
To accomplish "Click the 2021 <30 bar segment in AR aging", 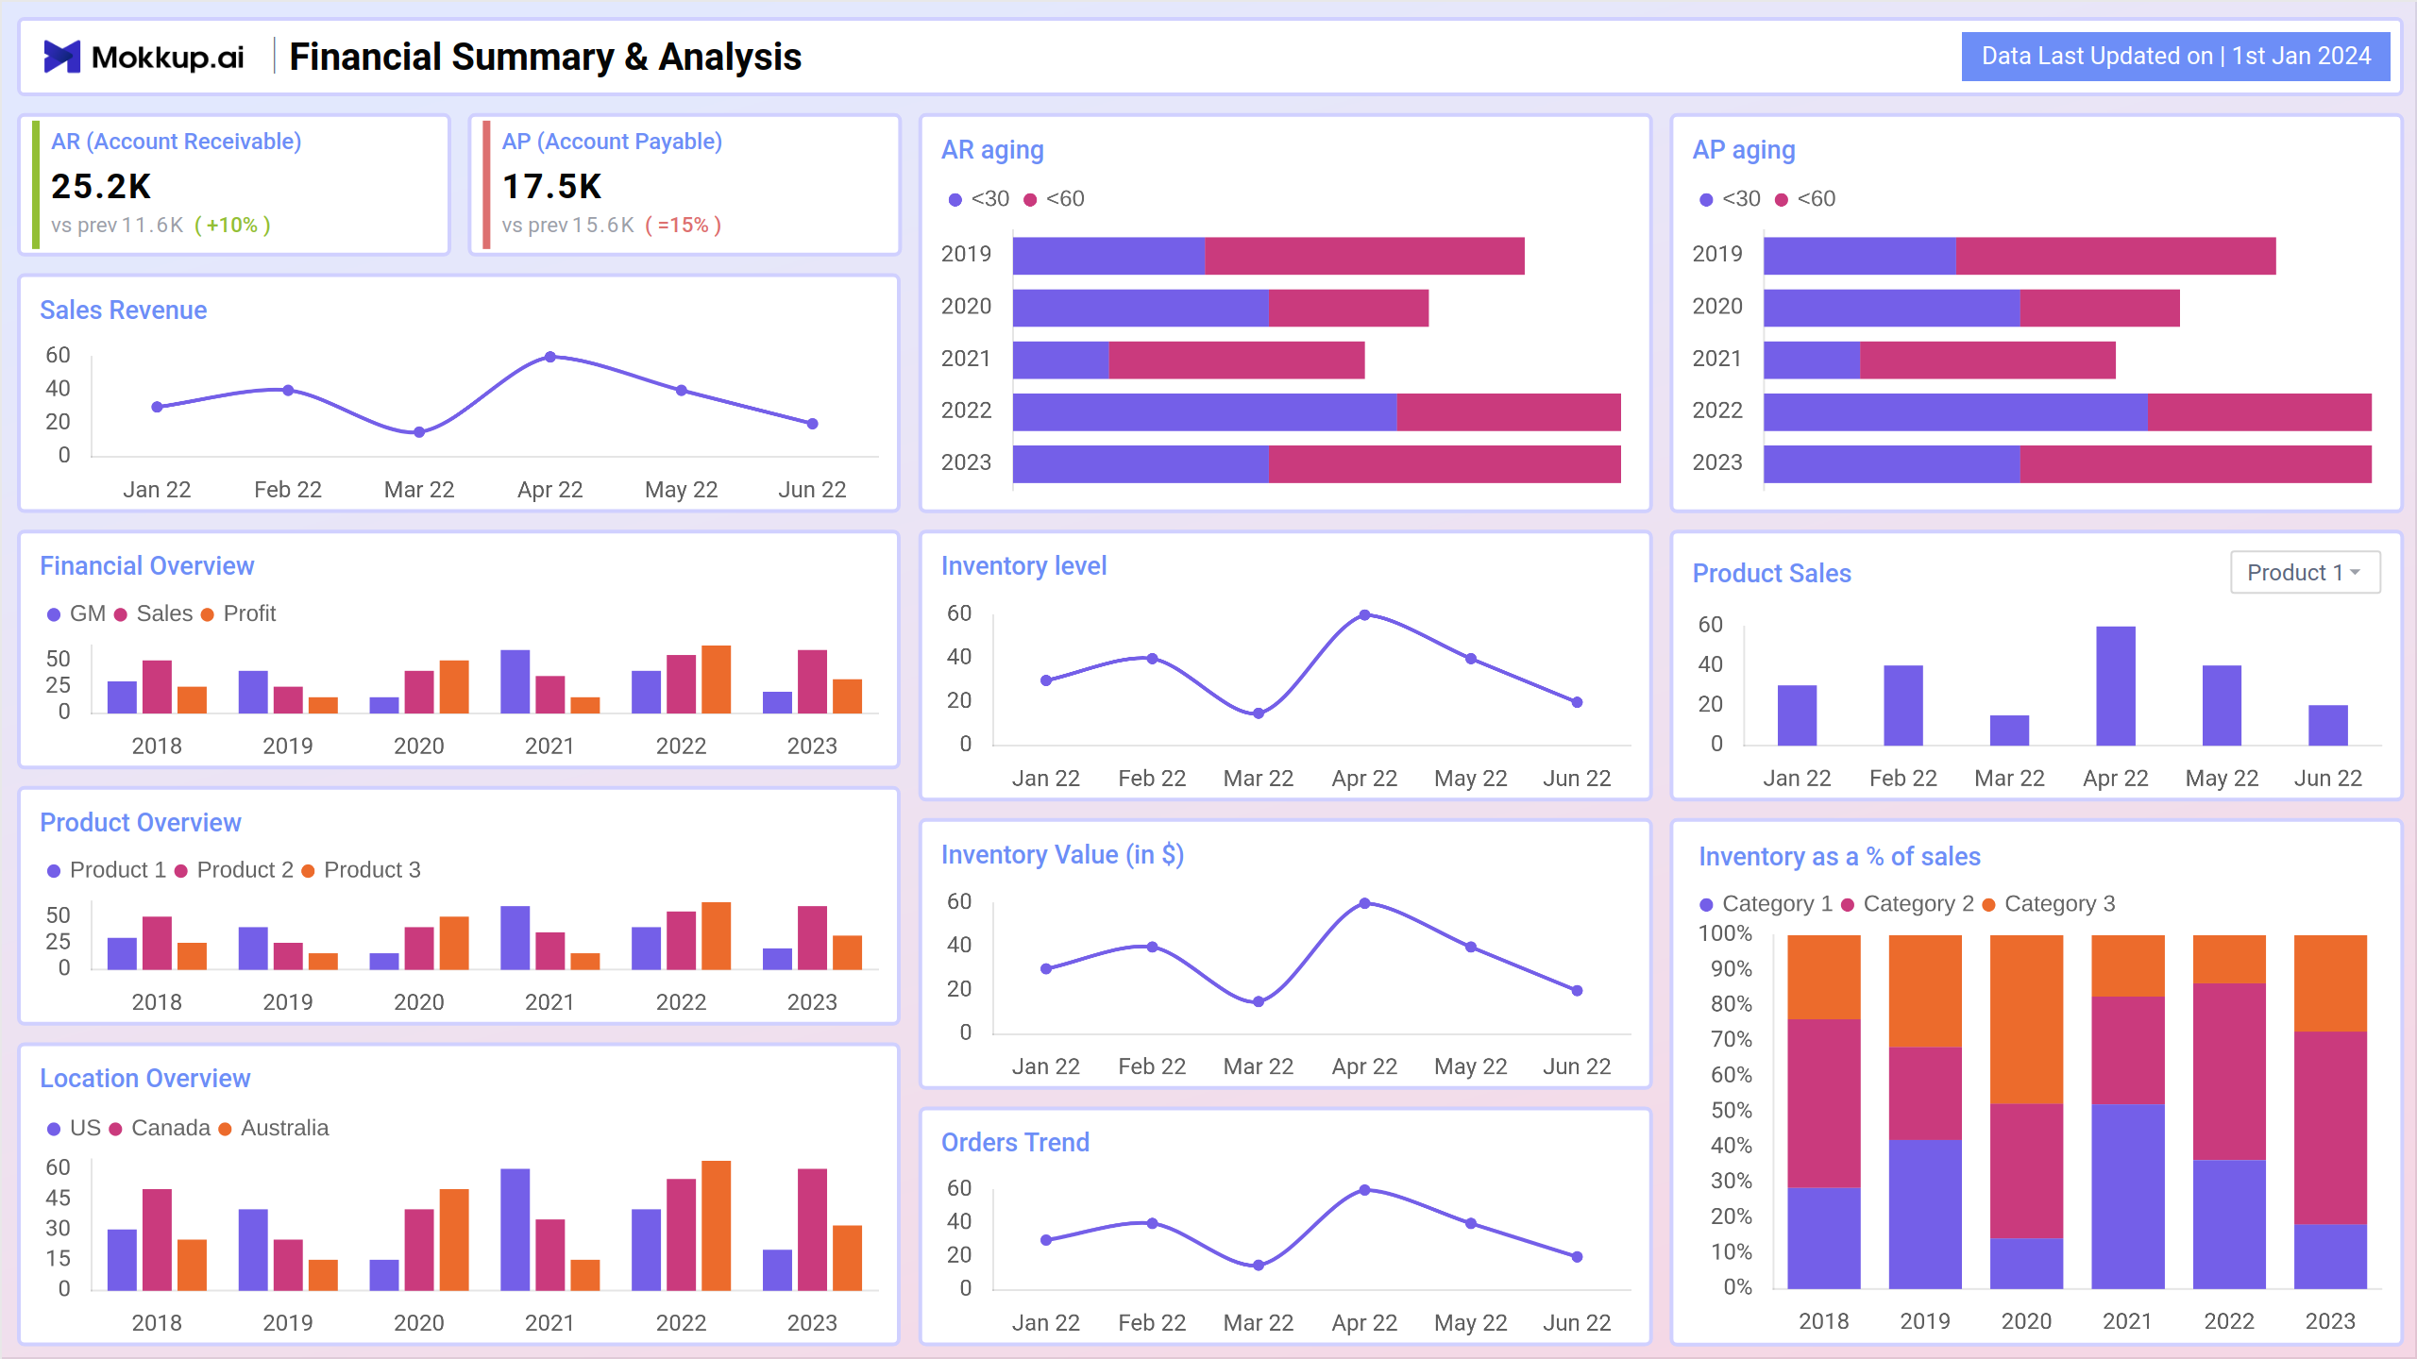I will pyautogui.click(x=1061, y=361).
